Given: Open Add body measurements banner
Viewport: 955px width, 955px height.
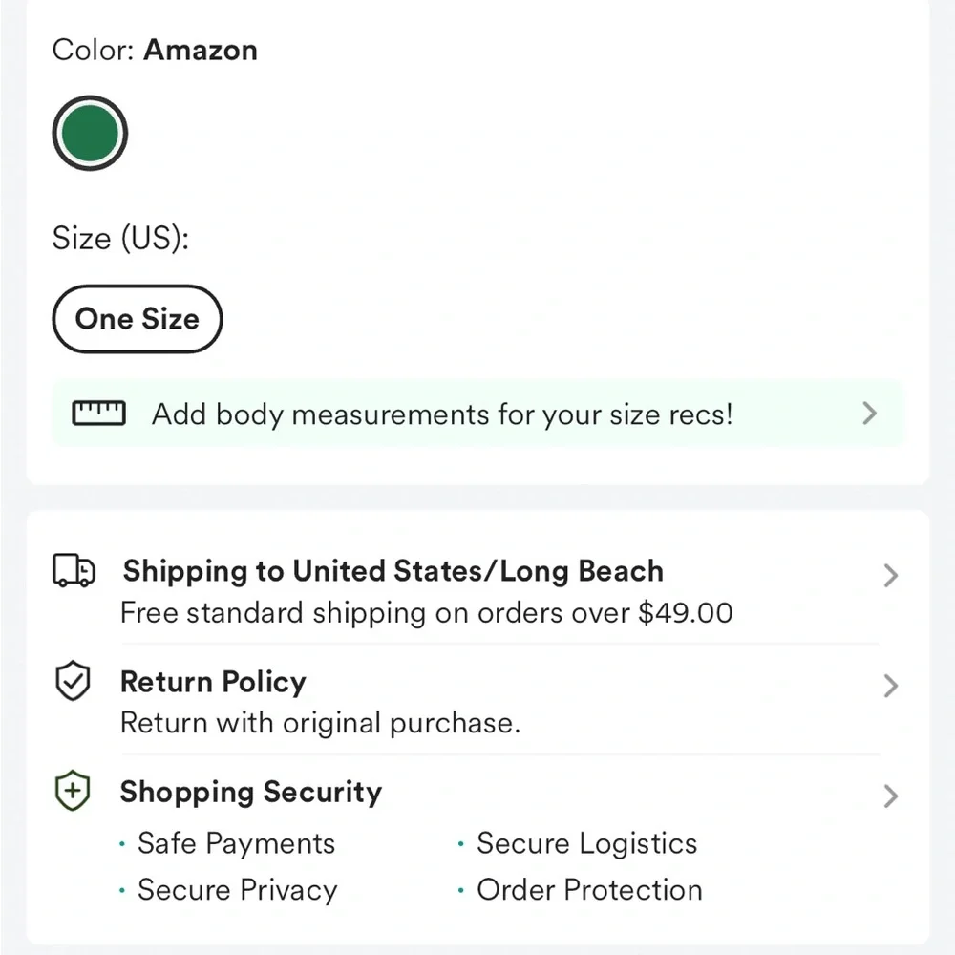Looking at the screenshot, I should pos(478,414).
